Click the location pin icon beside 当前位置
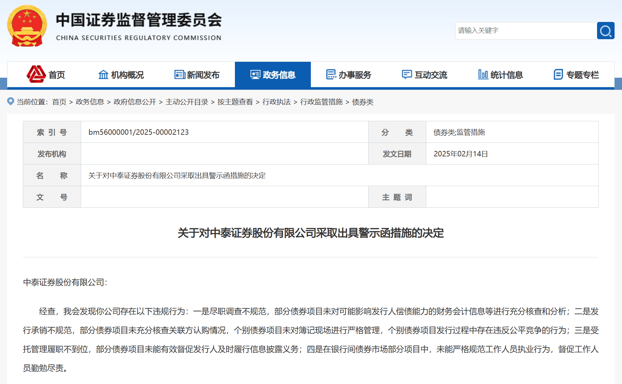The image size is (622, 384). [x=10, y=102]
